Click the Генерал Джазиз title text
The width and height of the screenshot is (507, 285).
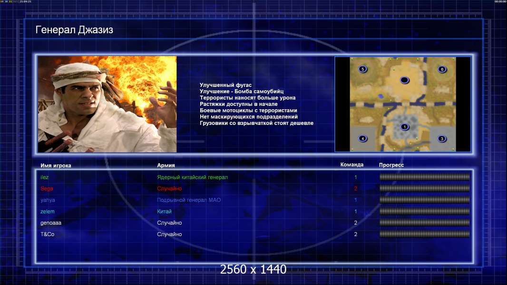tap(74, 30)
